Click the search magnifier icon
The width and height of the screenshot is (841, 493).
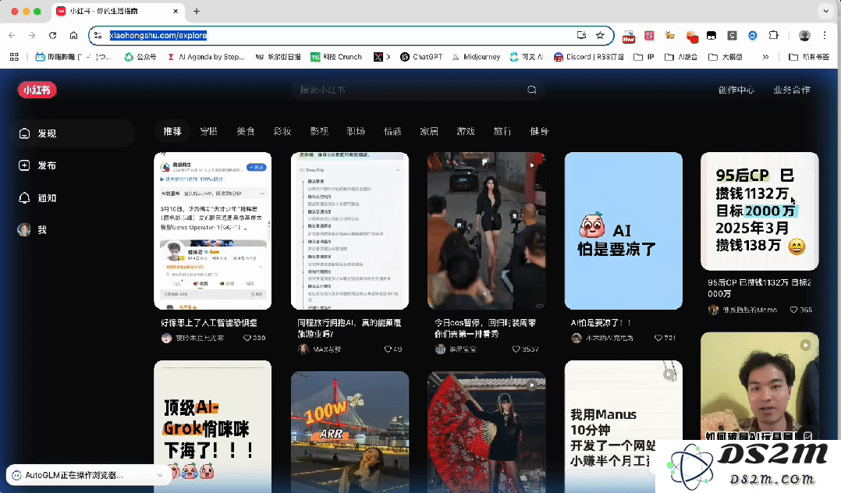[x=531, y=90]
